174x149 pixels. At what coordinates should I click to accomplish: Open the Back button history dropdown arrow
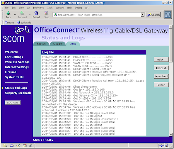click(15, 15)
